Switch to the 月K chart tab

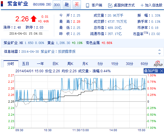click(x=85, y=64)
